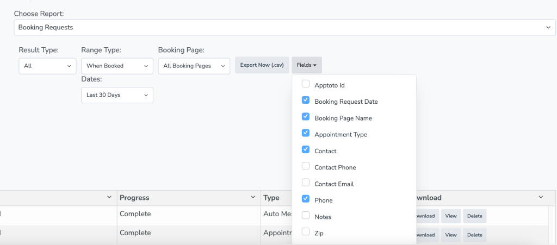This screenshot has width=557, height=245.
Task: Toggle the Appointment Type checkbox
Action: [306, 133]
